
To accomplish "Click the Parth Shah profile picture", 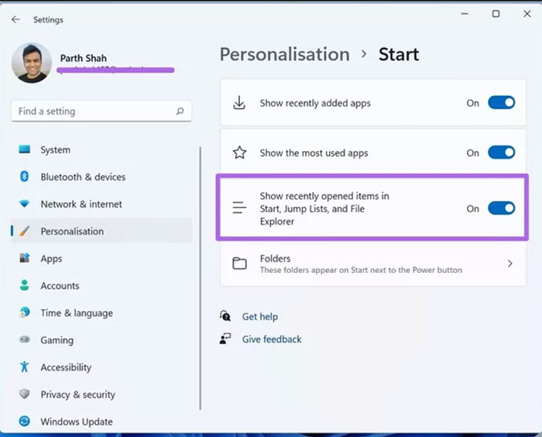I will (32, 63).
